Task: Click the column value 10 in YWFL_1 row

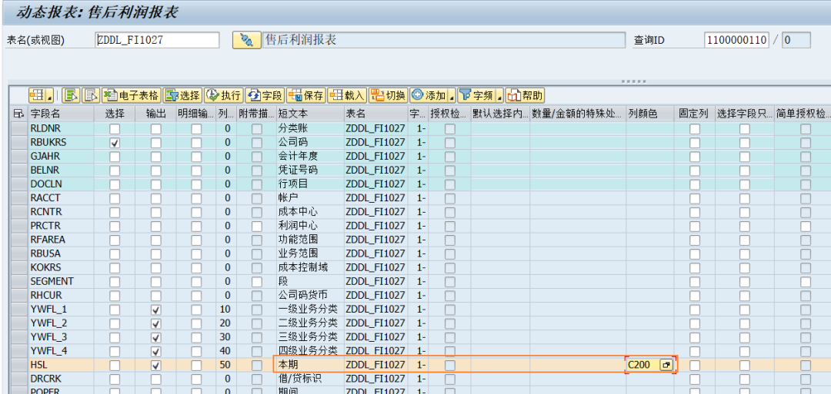Action: coord(225,310)
